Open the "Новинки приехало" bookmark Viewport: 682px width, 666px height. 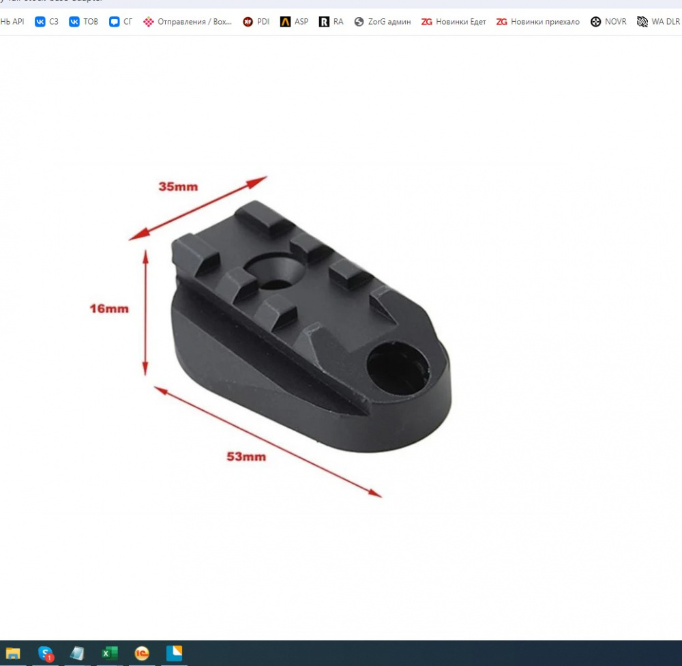(538, 22)
